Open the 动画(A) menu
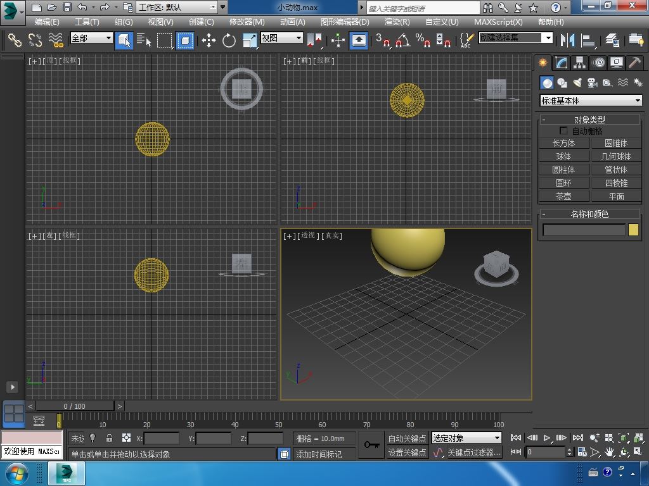649x486 pixels. 293,22
